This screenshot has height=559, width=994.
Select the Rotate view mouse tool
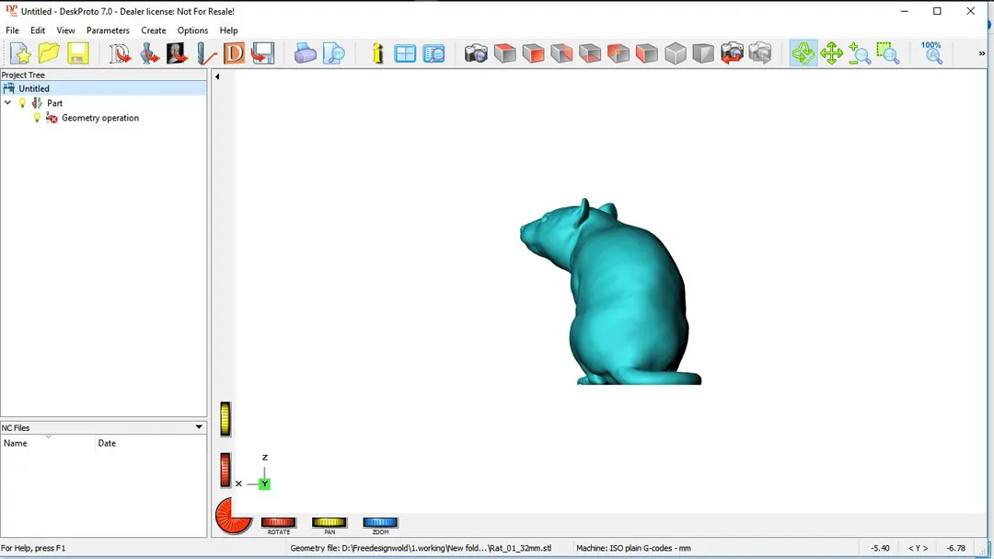coord(803,53)
